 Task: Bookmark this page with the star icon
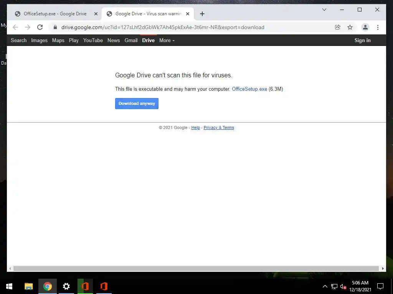[350, 27]
